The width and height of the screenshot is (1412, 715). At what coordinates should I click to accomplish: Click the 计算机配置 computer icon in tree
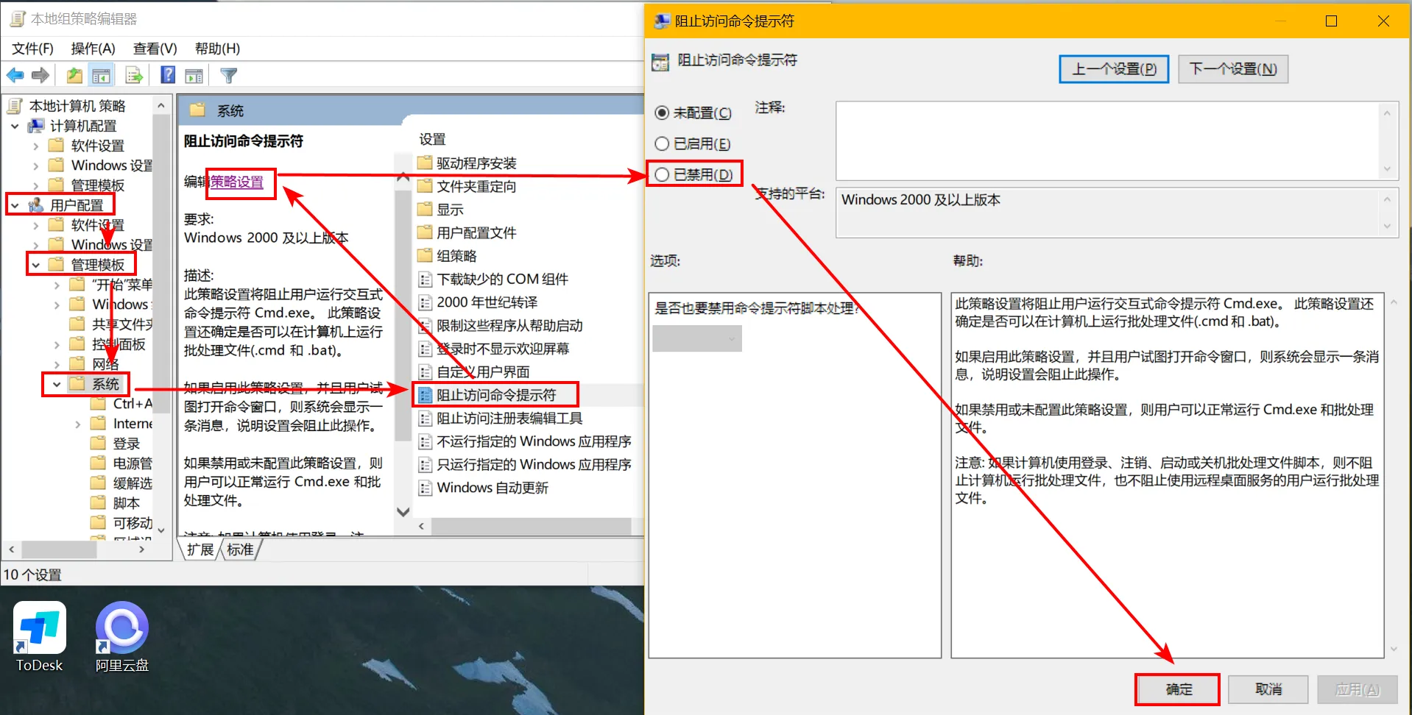pyautogui.click(x=35, y=126)
